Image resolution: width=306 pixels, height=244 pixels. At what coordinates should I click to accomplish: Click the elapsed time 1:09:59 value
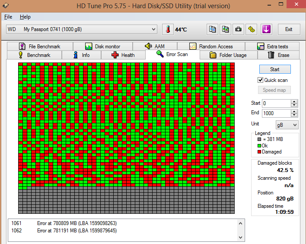point(284,212)
